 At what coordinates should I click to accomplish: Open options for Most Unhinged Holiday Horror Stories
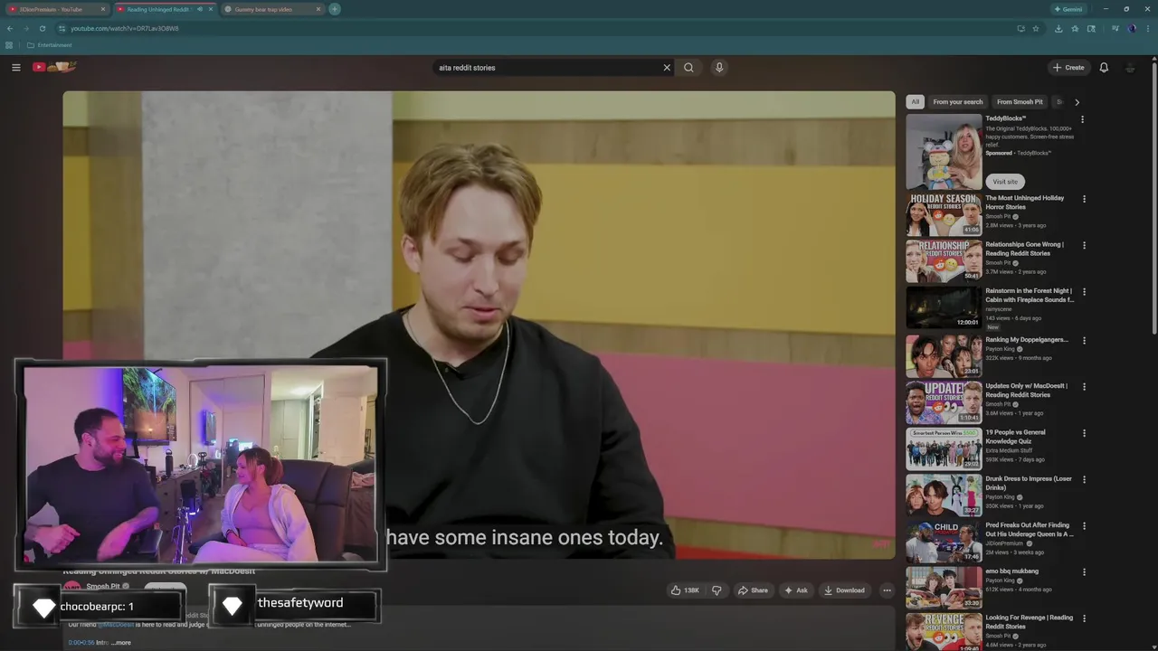coord(1084,199)
